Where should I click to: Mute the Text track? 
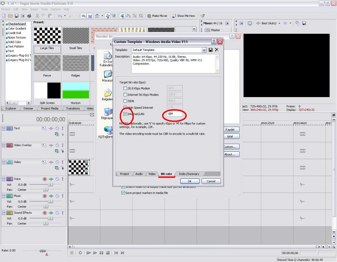[57, 129]
